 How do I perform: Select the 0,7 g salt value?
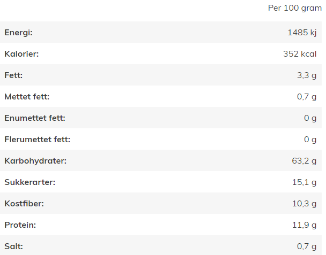307,246
